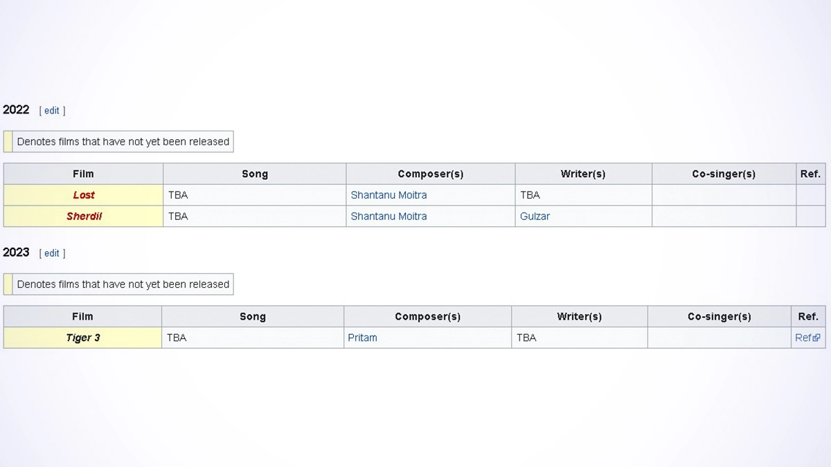This screenshot has width=831, height=467.
Task: Click yellow legend swatch under 2022 heading
Action: pos(8,142)
